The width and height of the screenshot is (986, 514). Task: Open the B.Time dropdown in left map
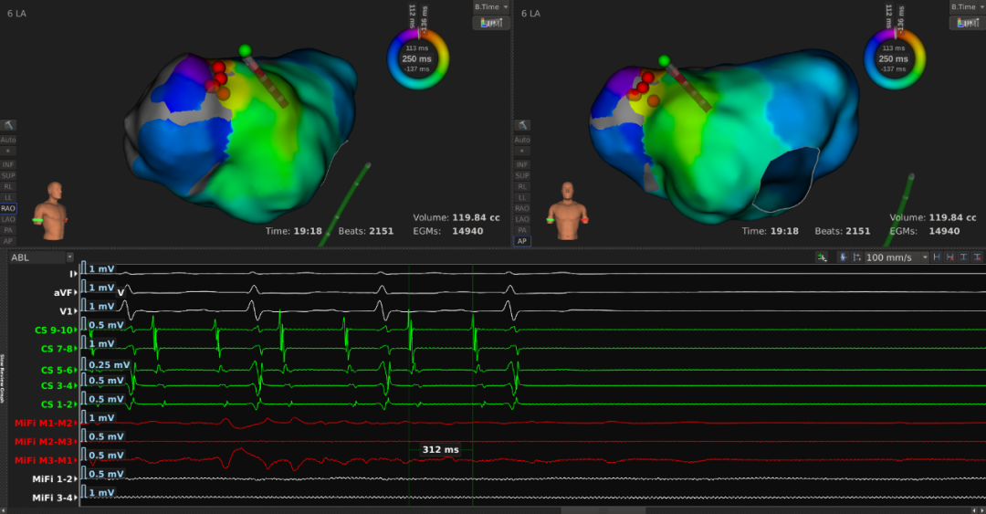point(491,6)
